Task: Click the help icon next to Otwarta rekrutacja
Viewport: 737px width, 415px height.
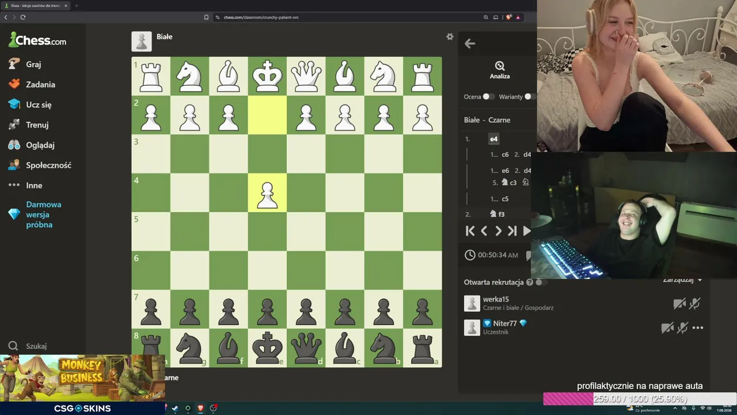Action: pyautogui.click(x=530, y=282)
